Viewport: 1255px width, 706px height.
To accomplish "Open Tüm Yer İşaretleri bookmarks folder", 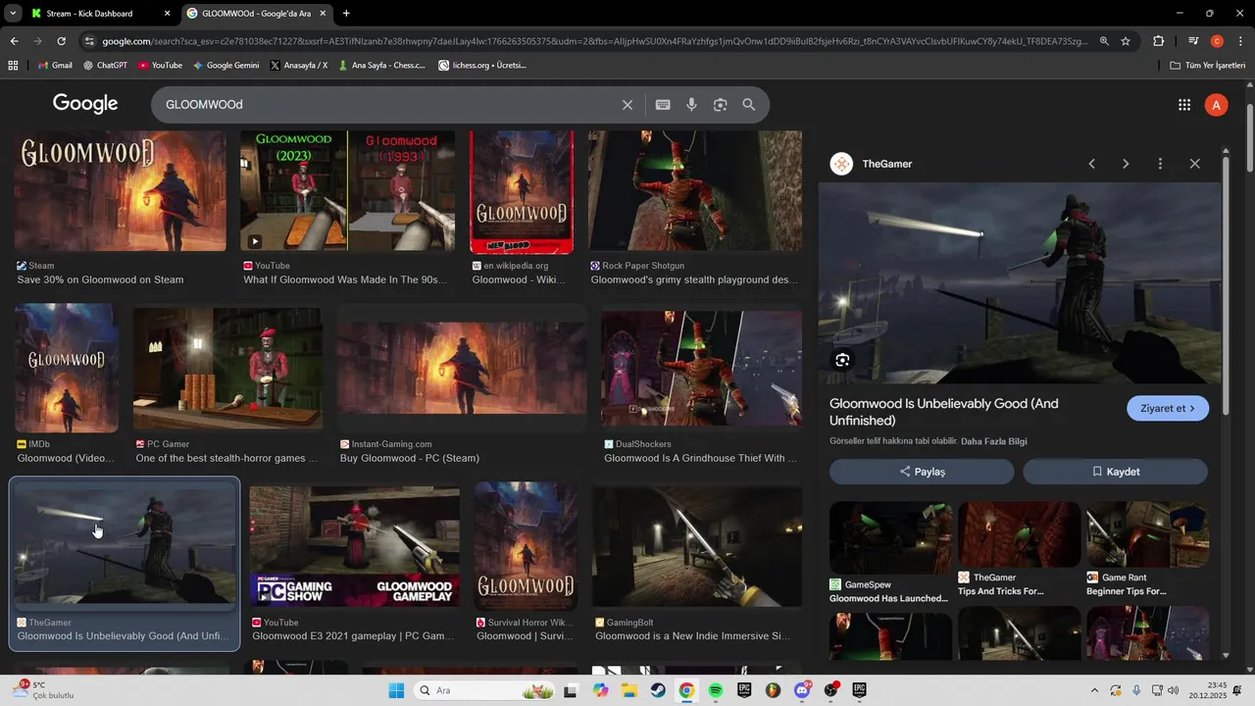I will point(1208,66).
